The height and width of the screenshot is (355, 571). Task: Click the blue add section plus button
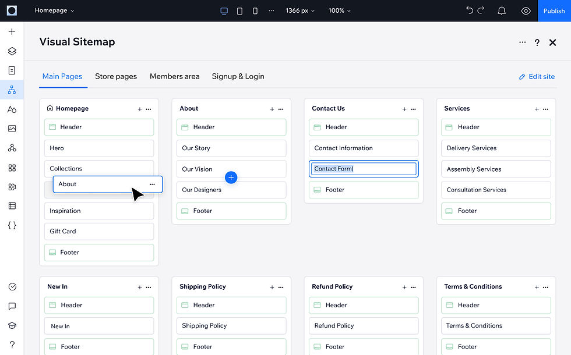pos(231,177)
